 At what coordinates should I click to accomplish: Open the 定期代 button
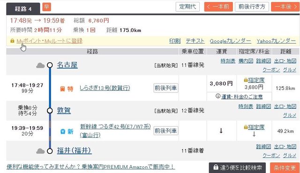(187, 7)
